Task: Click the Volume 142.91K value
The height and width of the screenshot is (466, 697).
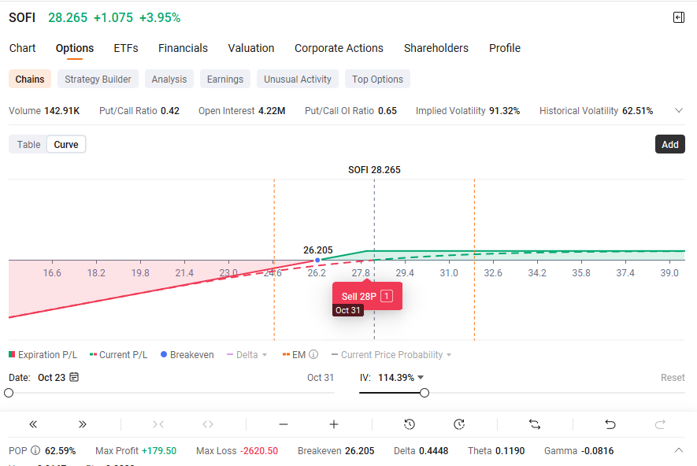Action: point(62,111)
